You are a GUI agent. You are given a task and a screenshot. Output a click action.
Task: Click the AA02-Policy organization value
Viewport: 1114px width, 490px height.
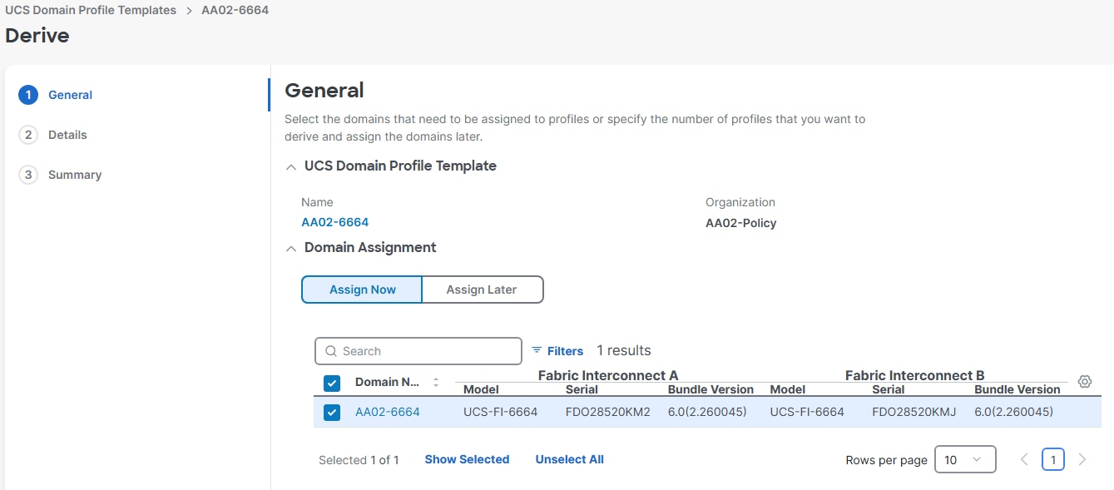[740, 223]
